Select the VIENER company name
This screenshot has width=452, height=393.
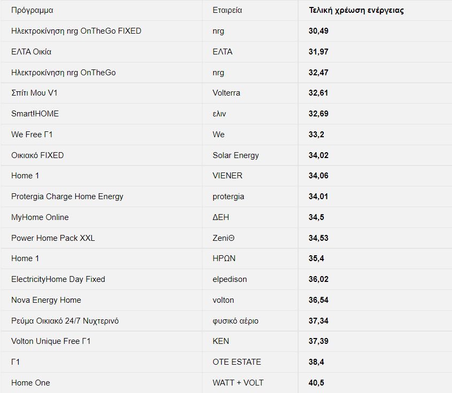(x=227, y=176)
